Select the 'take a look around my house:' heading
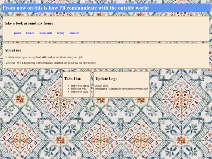 pos(29,23)
